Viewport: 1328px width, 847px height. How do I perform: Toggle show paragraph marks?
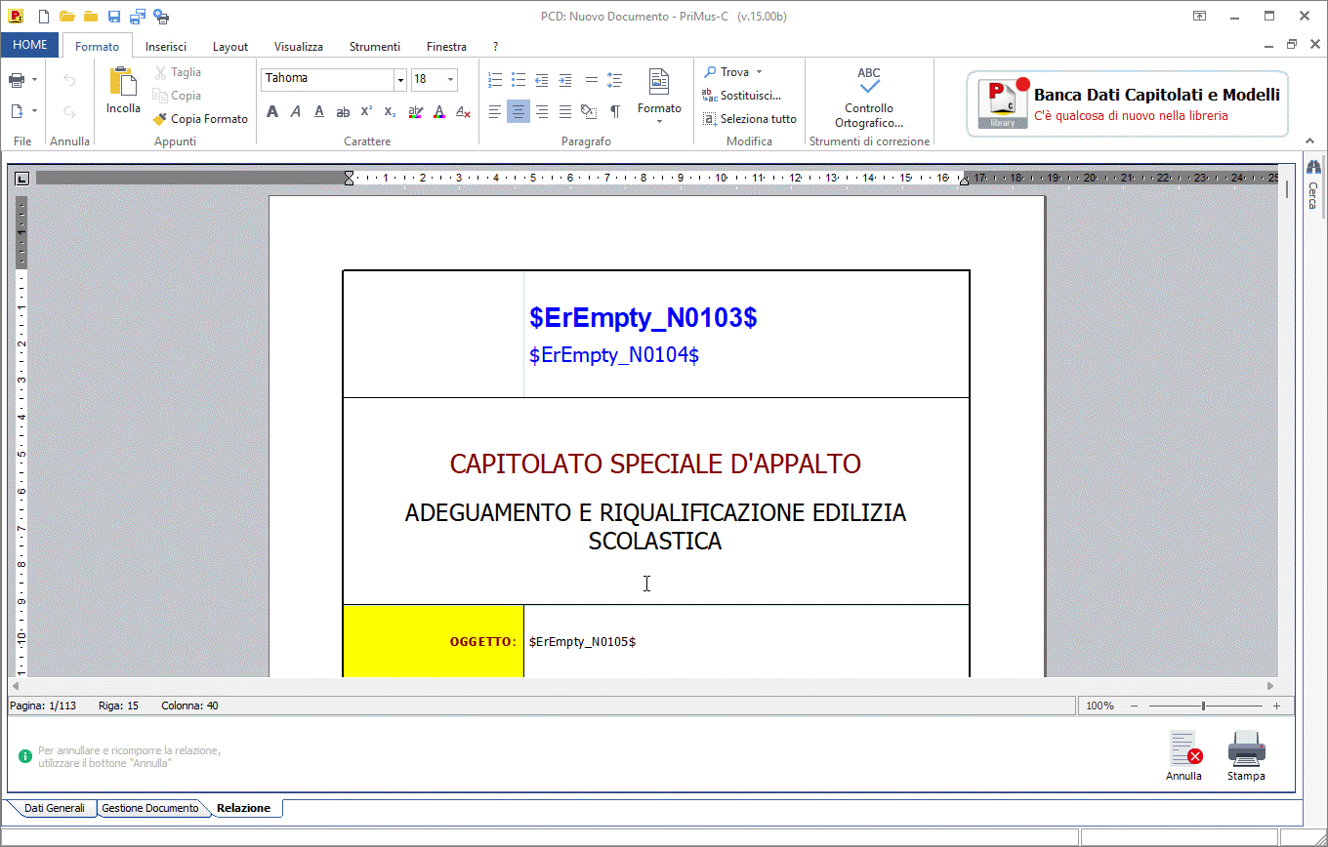pos(614,112)
